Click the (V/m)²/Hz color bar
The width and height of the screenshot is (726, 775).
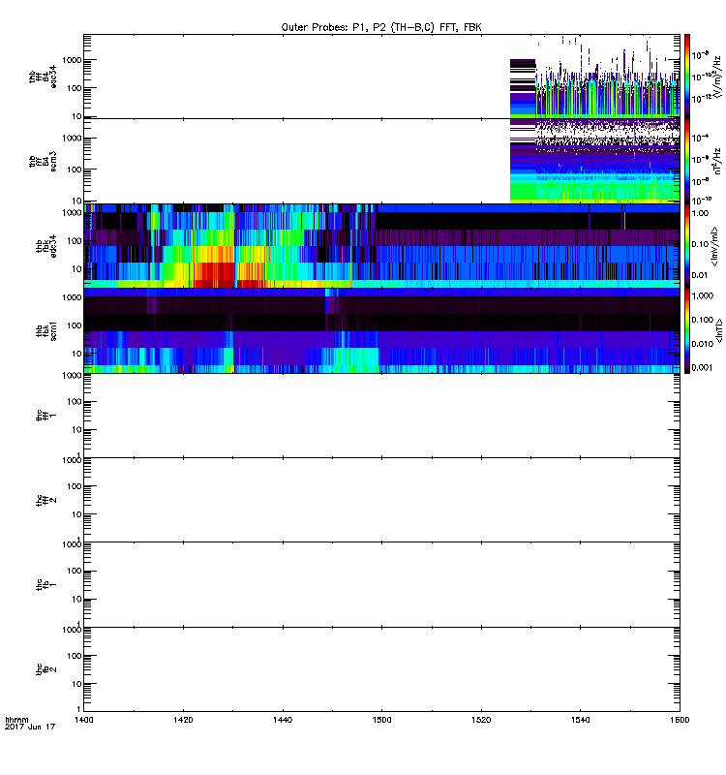(687, 77)
